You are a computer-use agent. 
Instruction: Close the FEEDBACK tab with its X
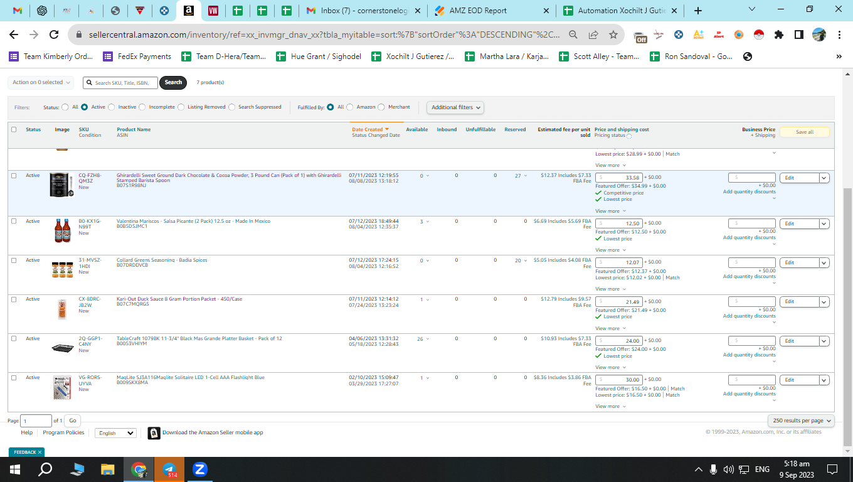[40, 452]
